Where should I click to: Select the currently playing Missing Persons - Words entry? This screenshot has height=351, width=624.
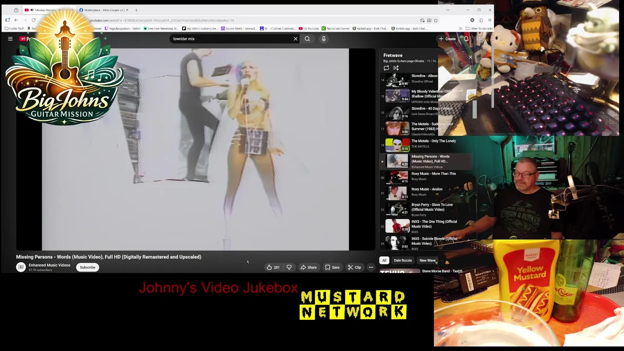point(426,160)
